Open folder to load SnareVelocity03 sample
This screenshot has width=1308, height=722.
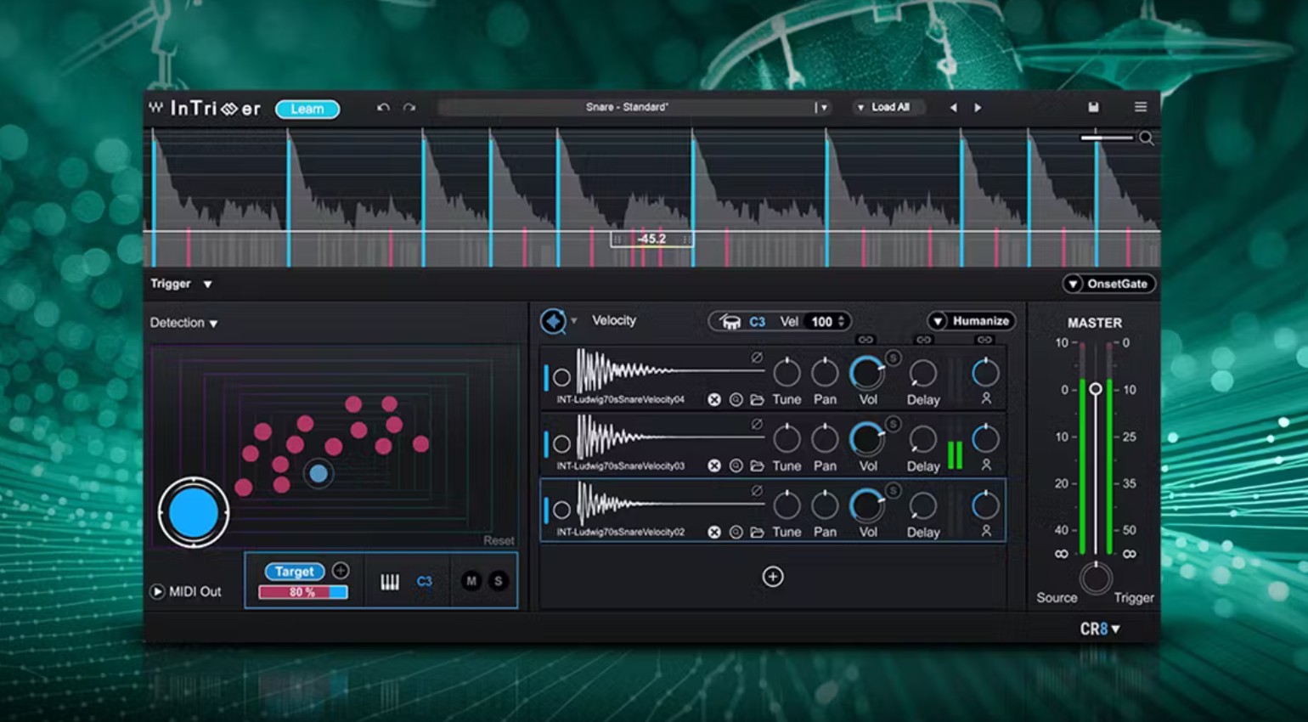(757, 465)
